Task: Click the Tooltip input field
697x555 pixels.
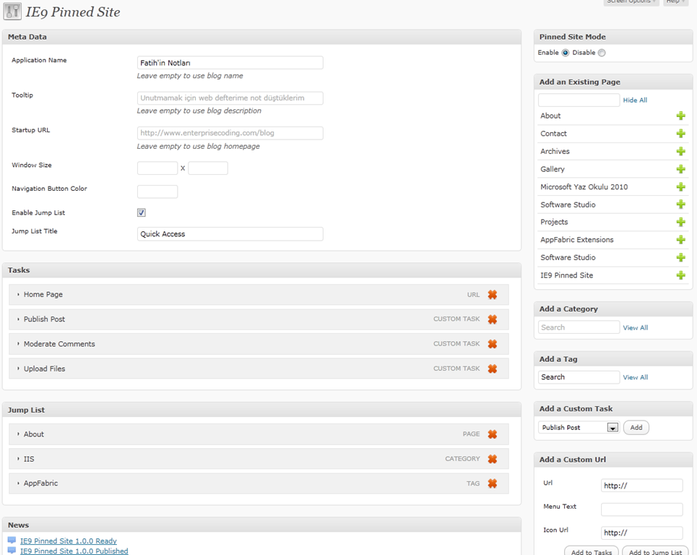Action: [x=230, y=98]
